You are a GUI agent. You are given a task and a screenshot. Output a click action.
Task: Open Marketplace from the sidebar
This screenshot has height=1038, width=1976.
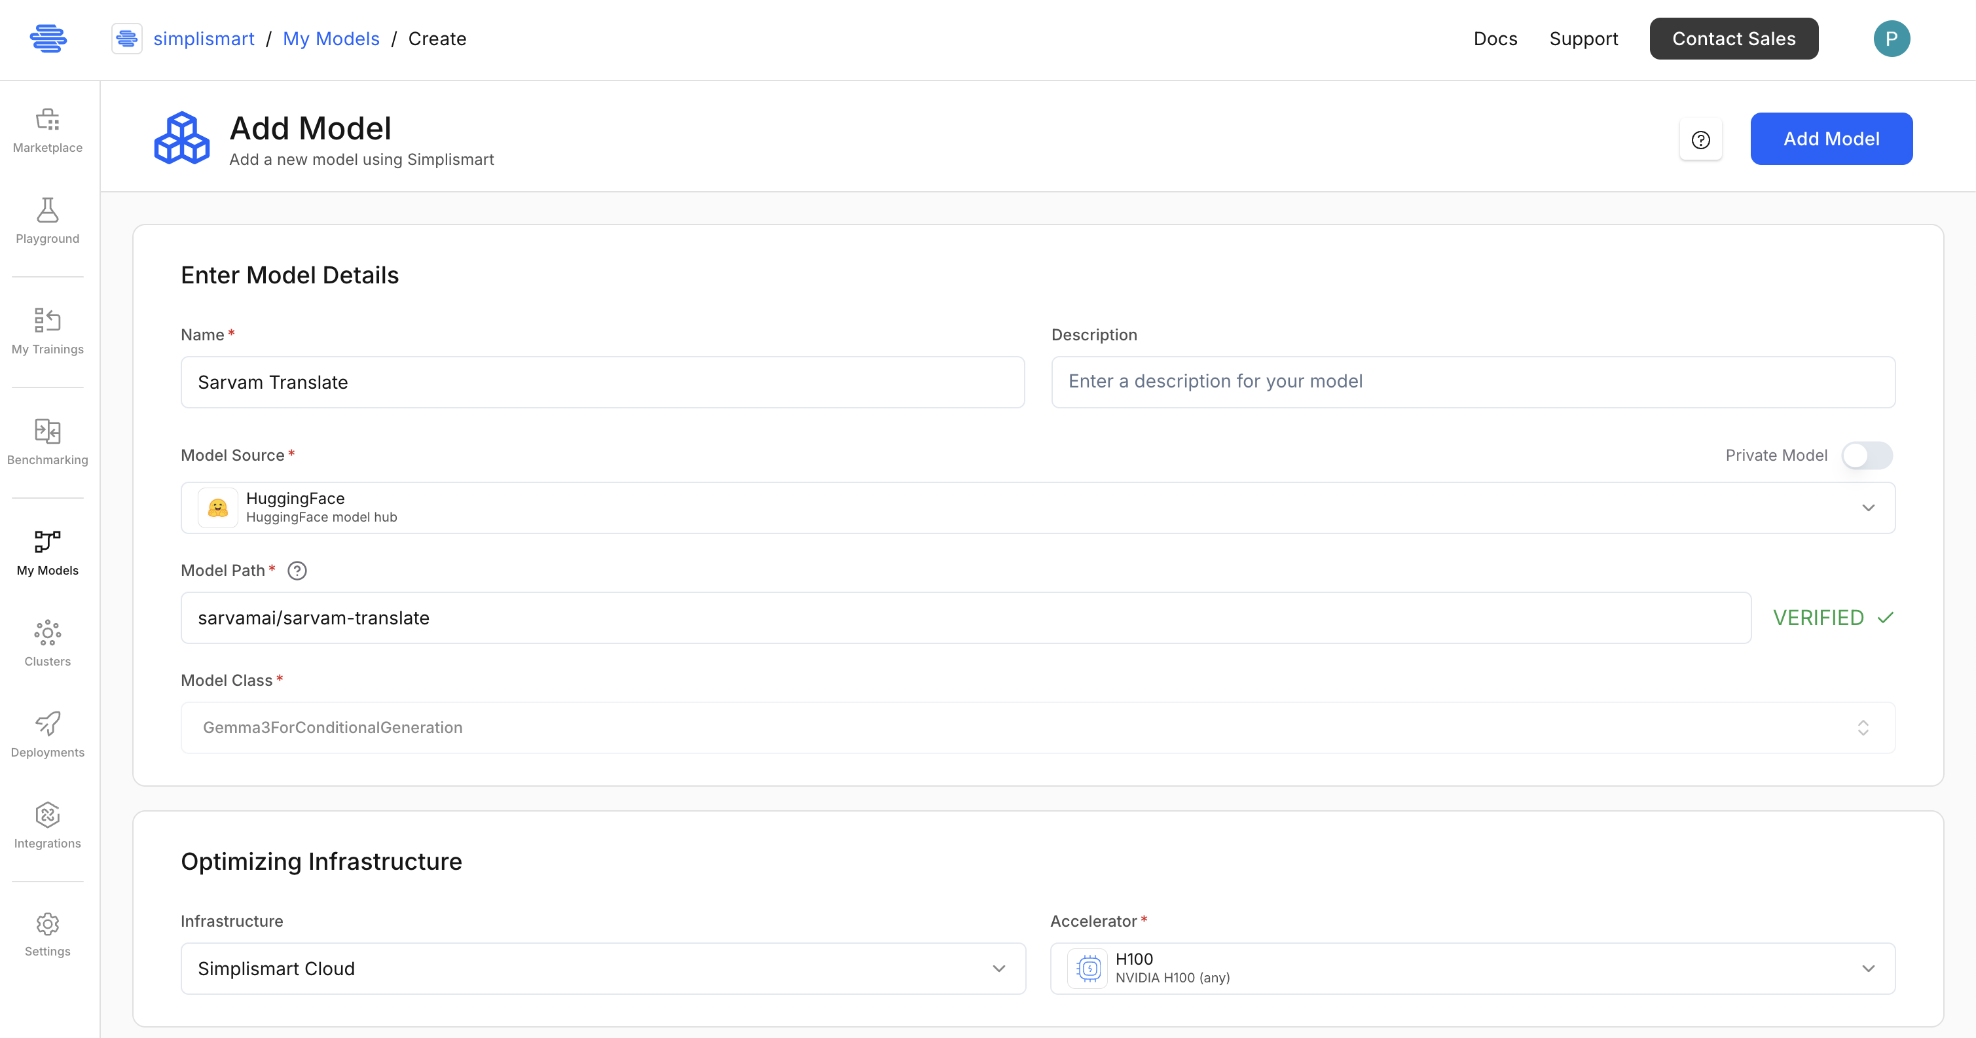point(48,130)
